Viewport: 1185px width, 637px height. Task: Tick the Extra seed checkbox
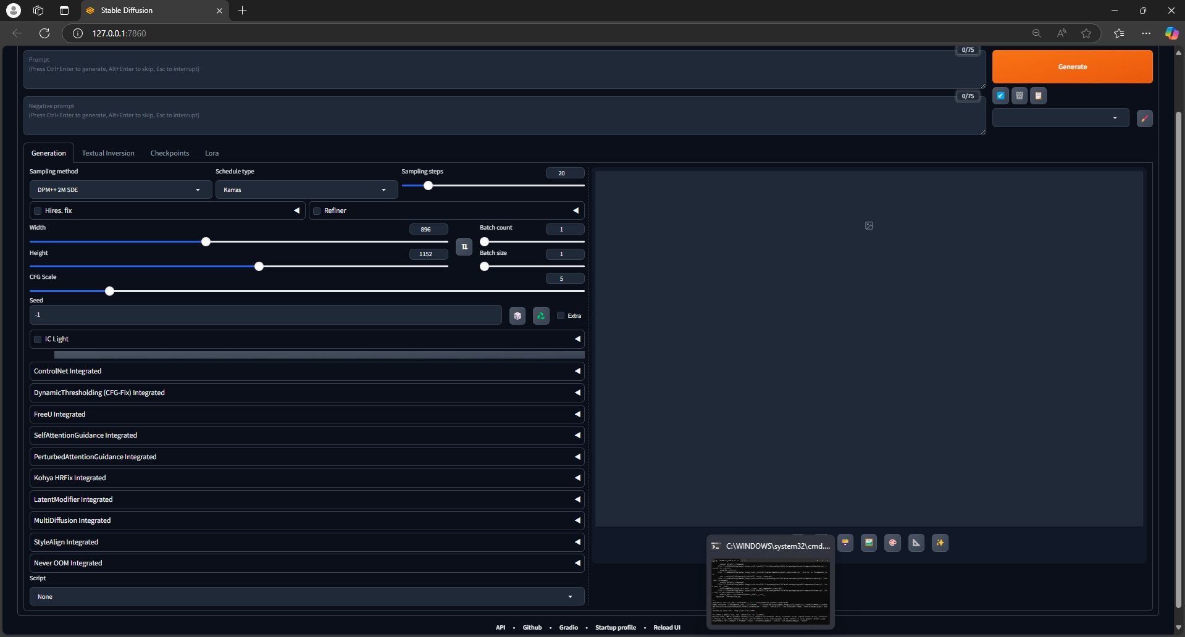561,316
